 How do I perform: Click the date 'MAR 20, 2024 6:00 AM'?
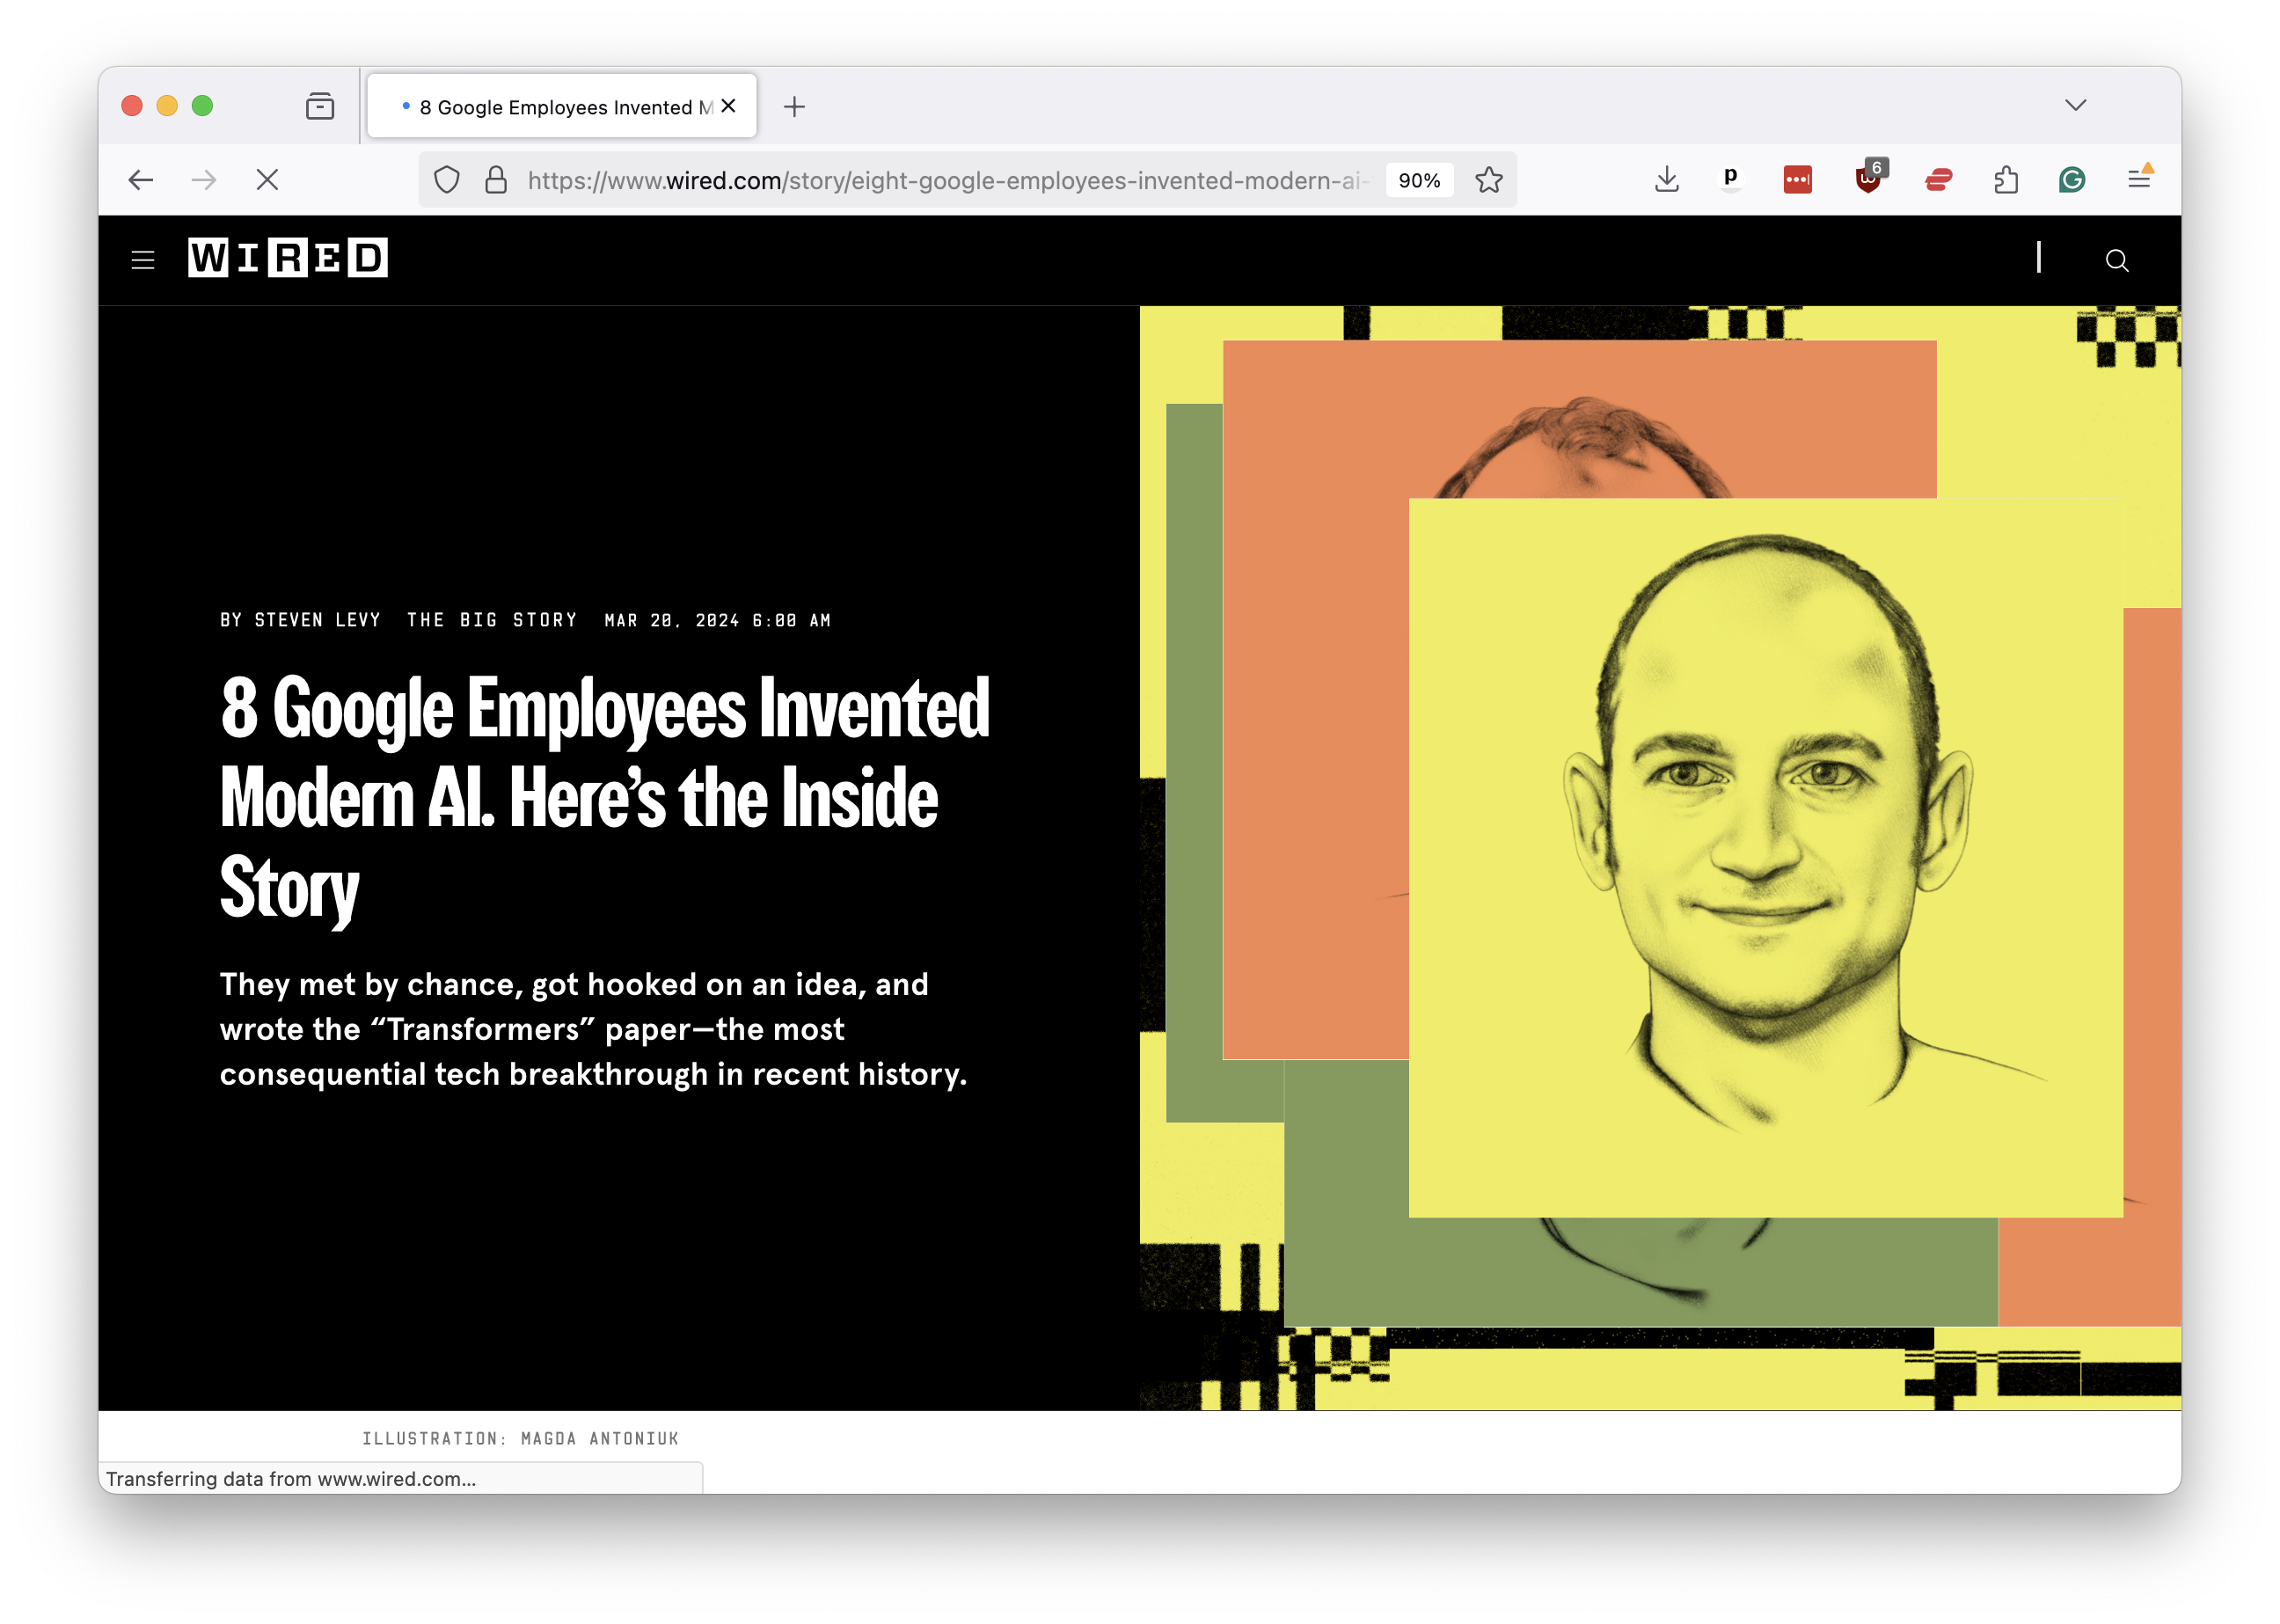[718, 620]
